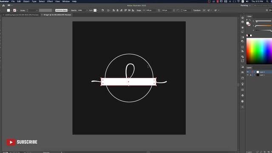This screenshot has height=153, width=272.
Task: Open the Object menu
Action: (26, 1)
